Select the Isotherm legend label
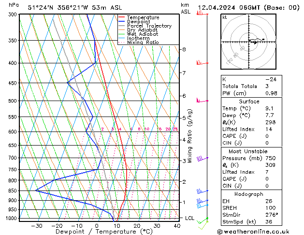 (138, 38)
